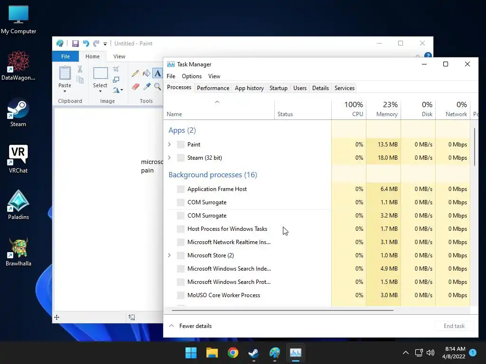Select the Text tool in Paint
Viewport: 486px width, 364px height.
[x=158, y=73]
